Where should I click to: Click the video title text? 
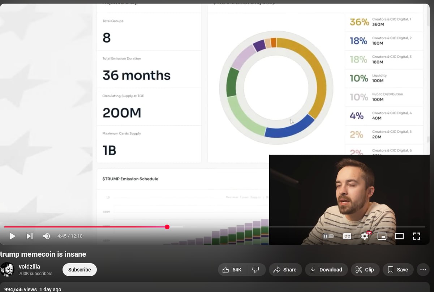tap(43, 254)
